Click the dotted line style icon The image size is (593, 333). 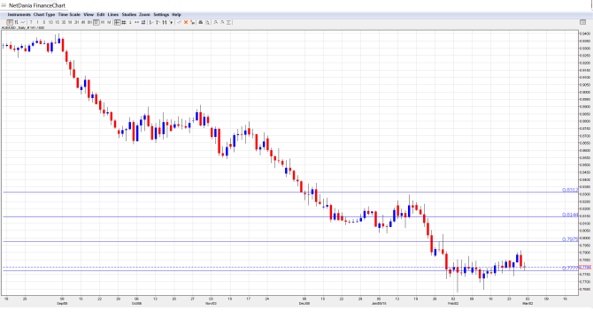(136, 23)
